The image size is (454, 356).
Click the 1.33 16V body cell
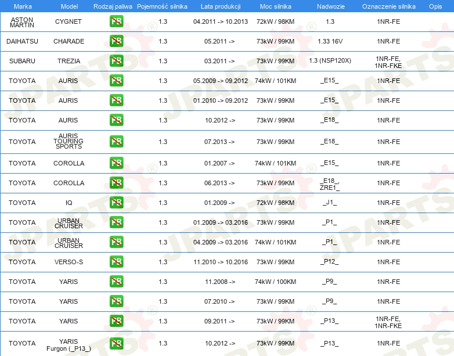tap(330, 41)
